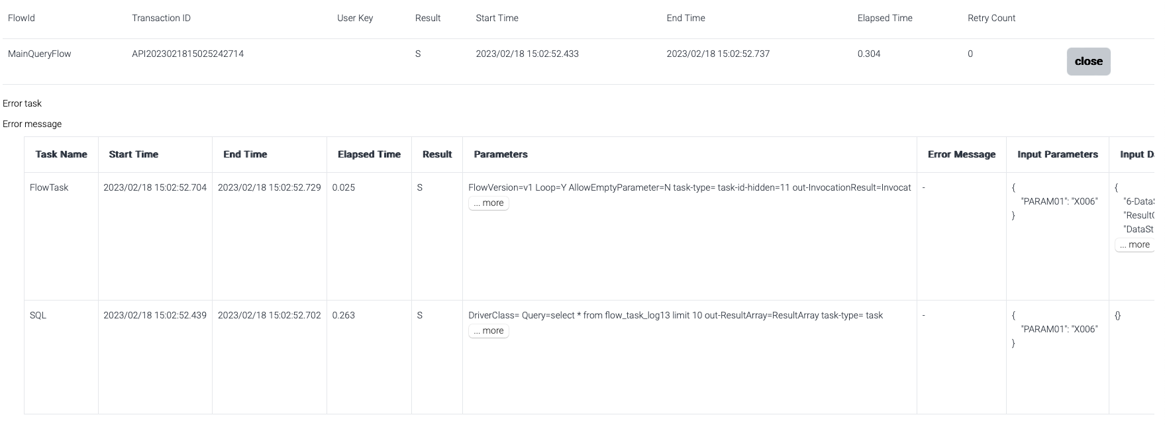Click the Task Name column header
1165x425 pixels.
[61, 154]
